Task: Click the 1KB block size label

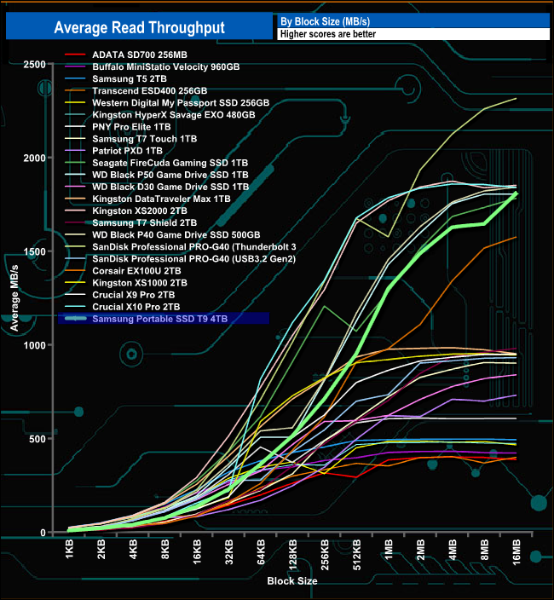Action: (69, 550)
